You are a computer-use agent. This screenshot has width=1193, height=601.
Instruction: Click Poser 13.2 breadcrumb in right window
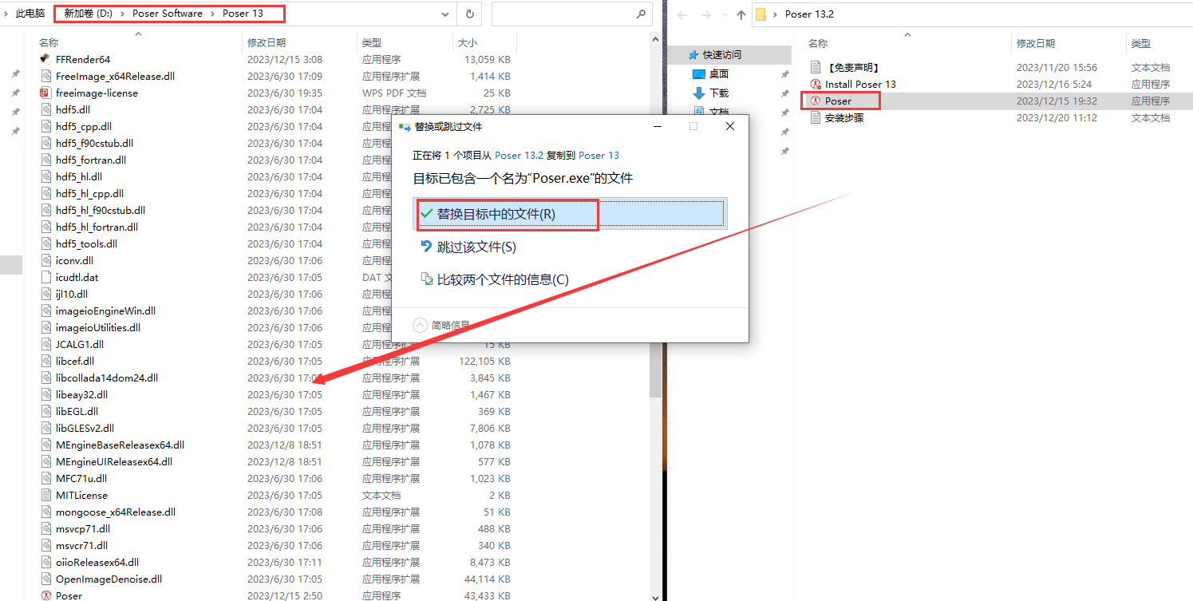pos(809,14)
